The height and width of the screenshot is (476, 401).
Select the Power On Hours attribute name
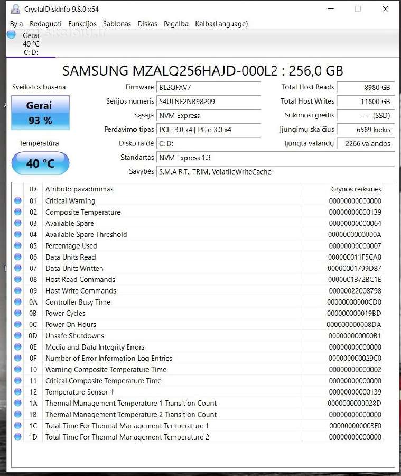(71, 325)
